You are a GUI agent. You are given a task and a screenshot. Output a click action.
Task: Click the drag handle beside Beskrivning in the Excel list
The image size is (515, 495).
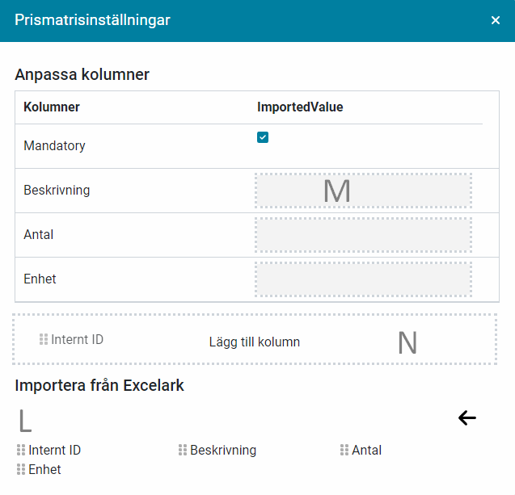183,450
